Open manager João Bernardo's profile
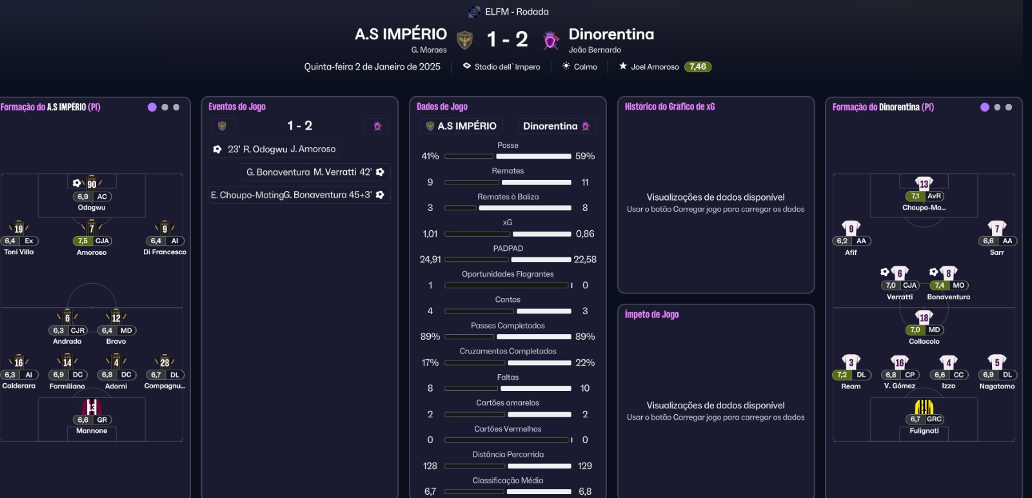1032x498 pixels. [x=595, y=50]
